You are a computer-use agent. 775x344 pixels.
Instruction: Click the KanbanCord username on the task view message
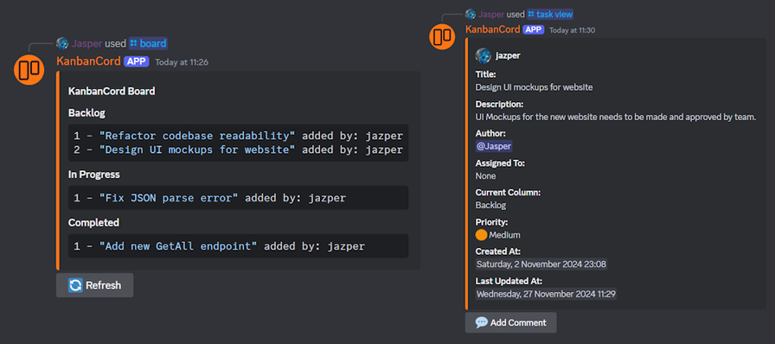coord(493,29)
